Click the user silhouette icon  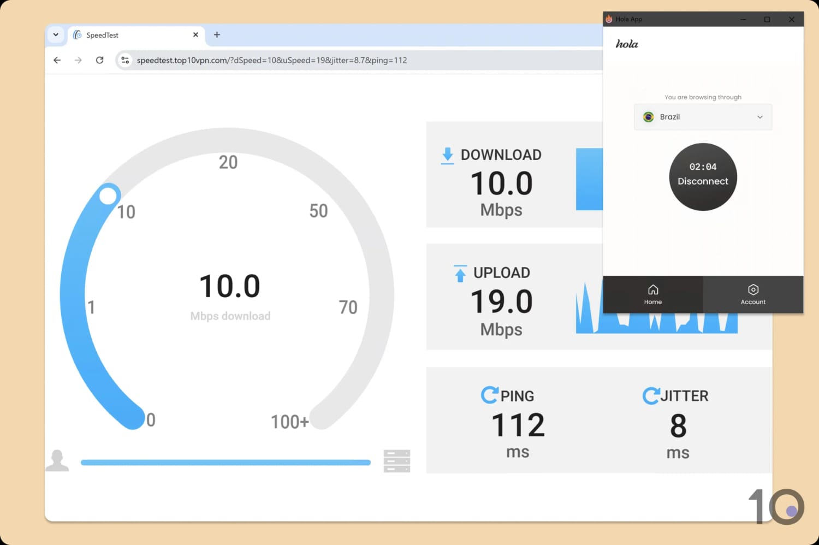57,460
